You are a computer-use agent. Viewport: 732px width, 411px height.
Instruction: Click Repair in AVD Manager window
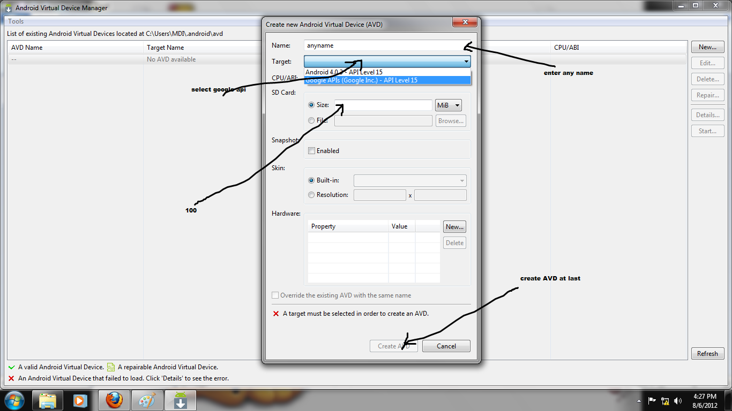(708, 95)
